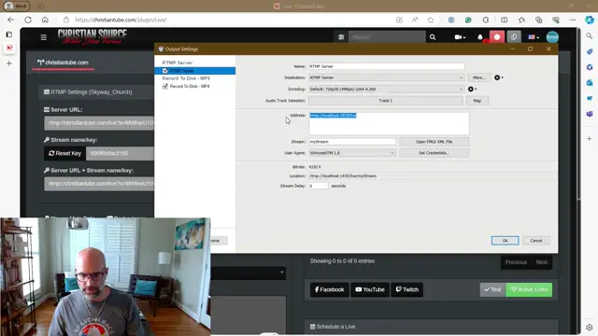Click the Track 1 audio track button
Image resolution: width=598 pixels, height=336 pixels.
[386, 101]
